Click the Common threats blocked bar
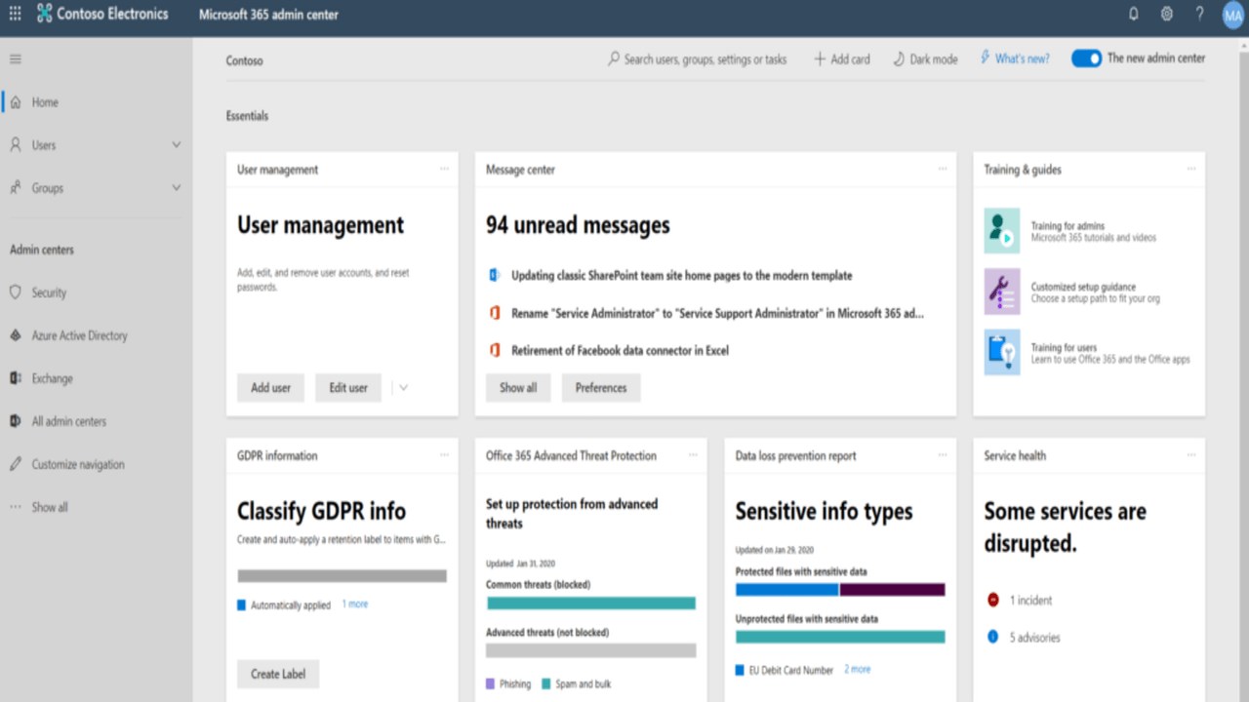This screenshot has height=702, width=1249. tap(591, 604)
